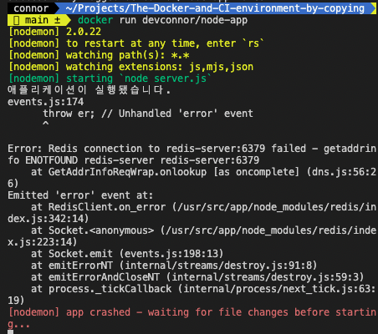Click the 'at RedisClient.on_error' stack line
The height and width of the screenshot is (334, 378).
coord(203,207)
